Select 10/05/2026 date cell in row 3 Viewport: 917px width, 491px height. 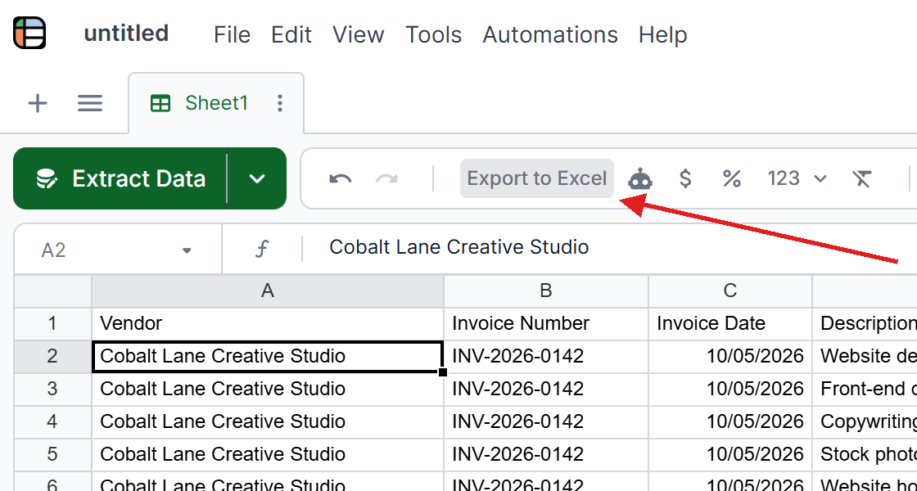coord(730,389)
